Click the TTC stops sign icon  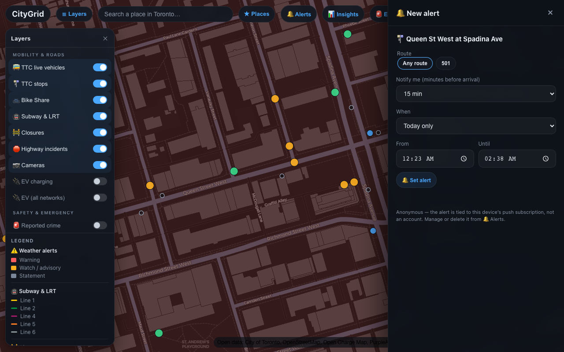(16, 84)
